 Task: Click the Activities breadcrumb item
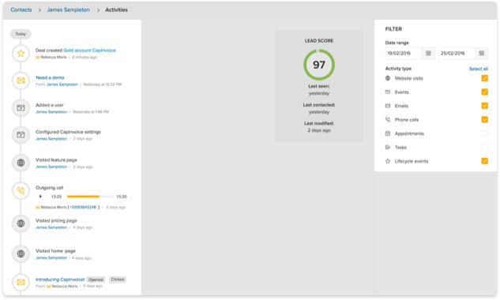[116, 10]
